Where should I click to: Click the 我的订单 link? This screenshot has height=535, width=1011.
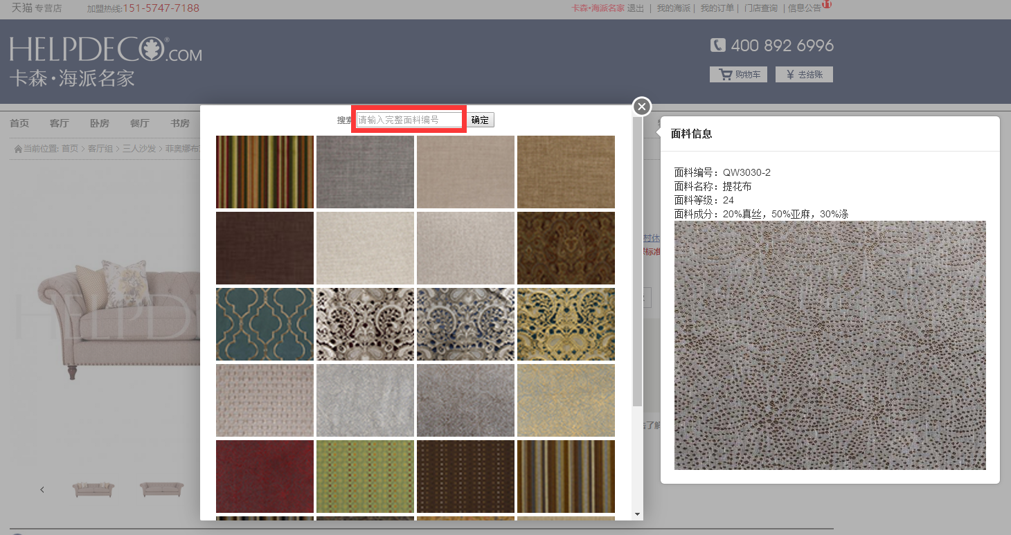point(717,8)
